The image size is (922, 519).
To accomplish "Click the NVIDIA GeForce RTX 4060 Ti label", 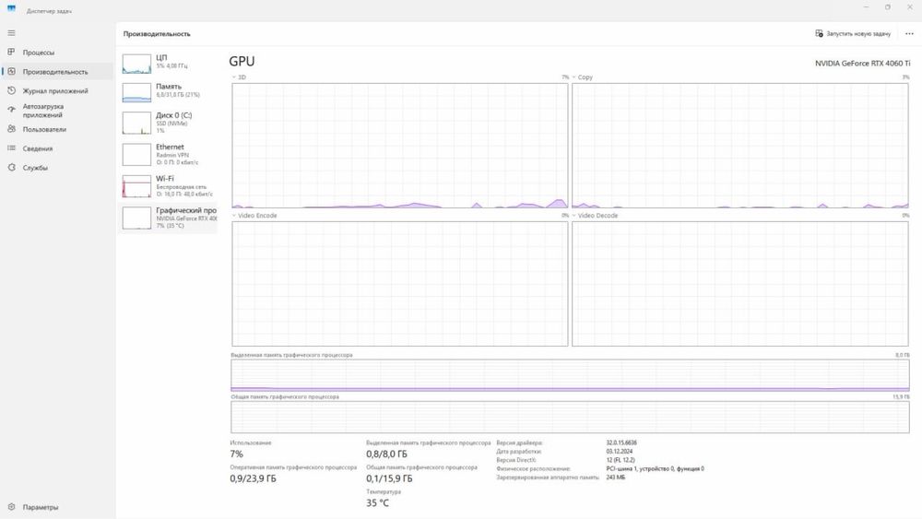I will click(862, 64).
